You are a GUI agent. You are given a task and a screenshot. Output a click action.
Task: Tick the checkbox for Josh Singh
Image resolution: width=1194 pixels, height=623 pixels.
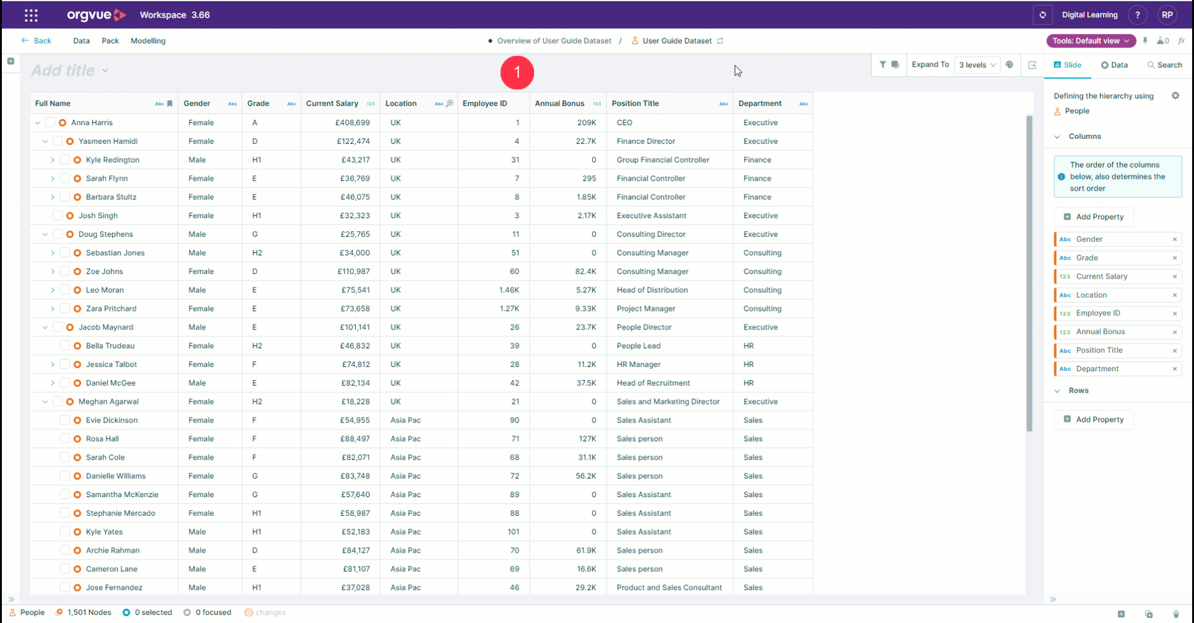pyautogui.click(x=57, y=216)
